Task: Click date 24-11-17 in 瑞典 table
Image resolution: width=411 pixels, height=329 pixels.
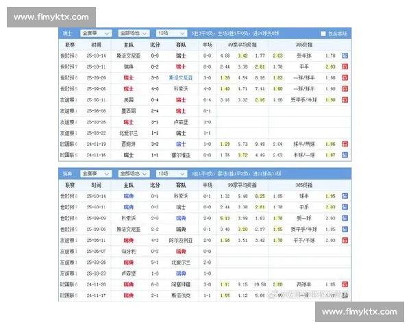Action: point(96,295)
